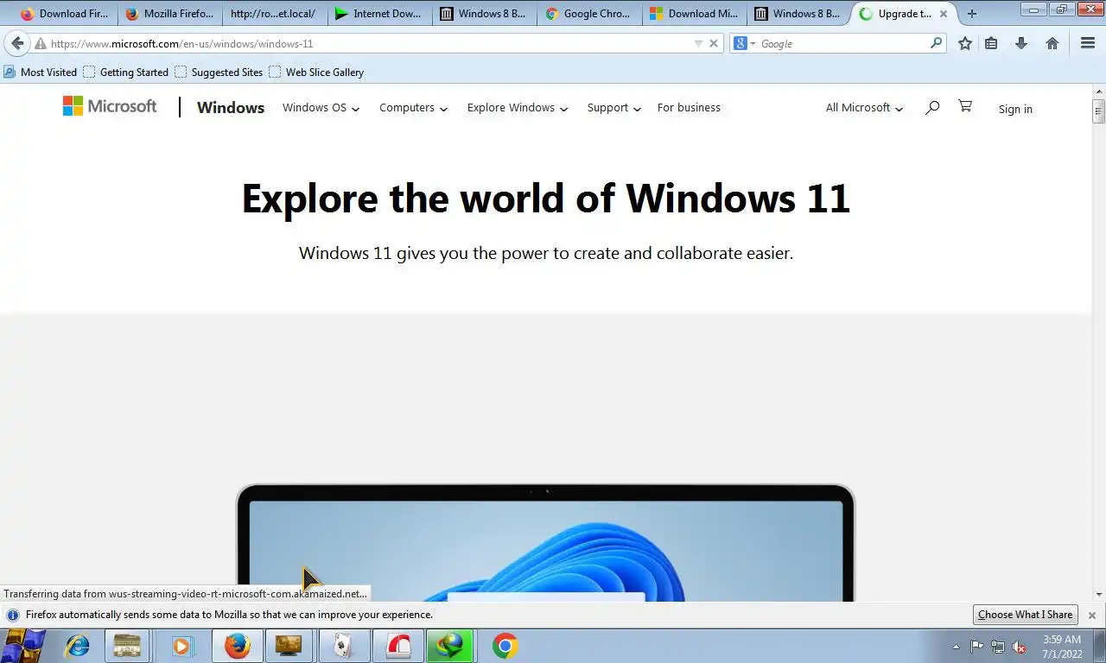Launch Internet Explorer from taskbar
Image resolution: width=1106 pixels, height=663 pixels.
click(78, 646)
